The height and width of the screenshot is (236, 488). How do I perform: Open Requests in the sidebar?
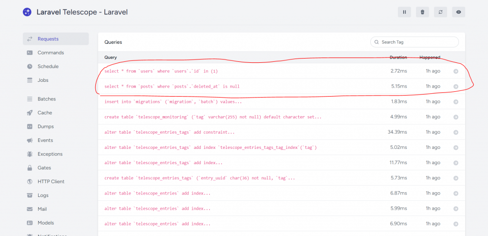click(x=56, y=39)
